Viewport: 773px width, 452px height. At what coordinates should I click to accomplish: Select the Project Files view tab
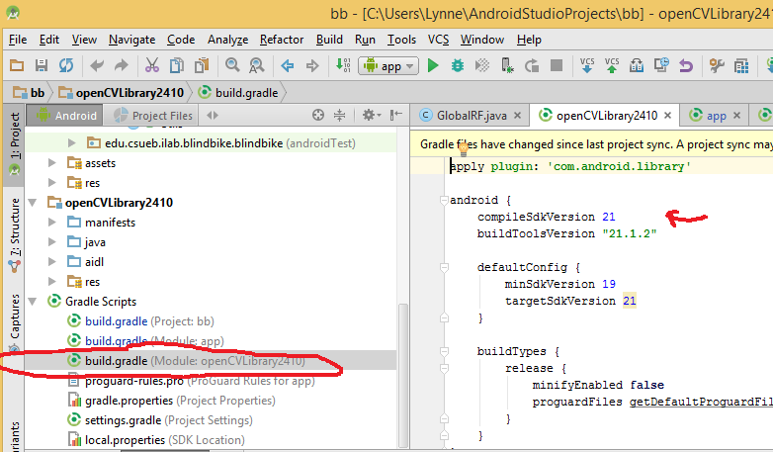click(157, 115)
